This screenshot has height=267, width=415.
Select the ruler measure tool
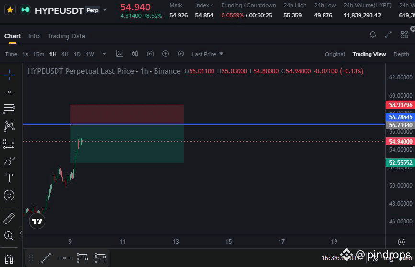coord(9,219)
